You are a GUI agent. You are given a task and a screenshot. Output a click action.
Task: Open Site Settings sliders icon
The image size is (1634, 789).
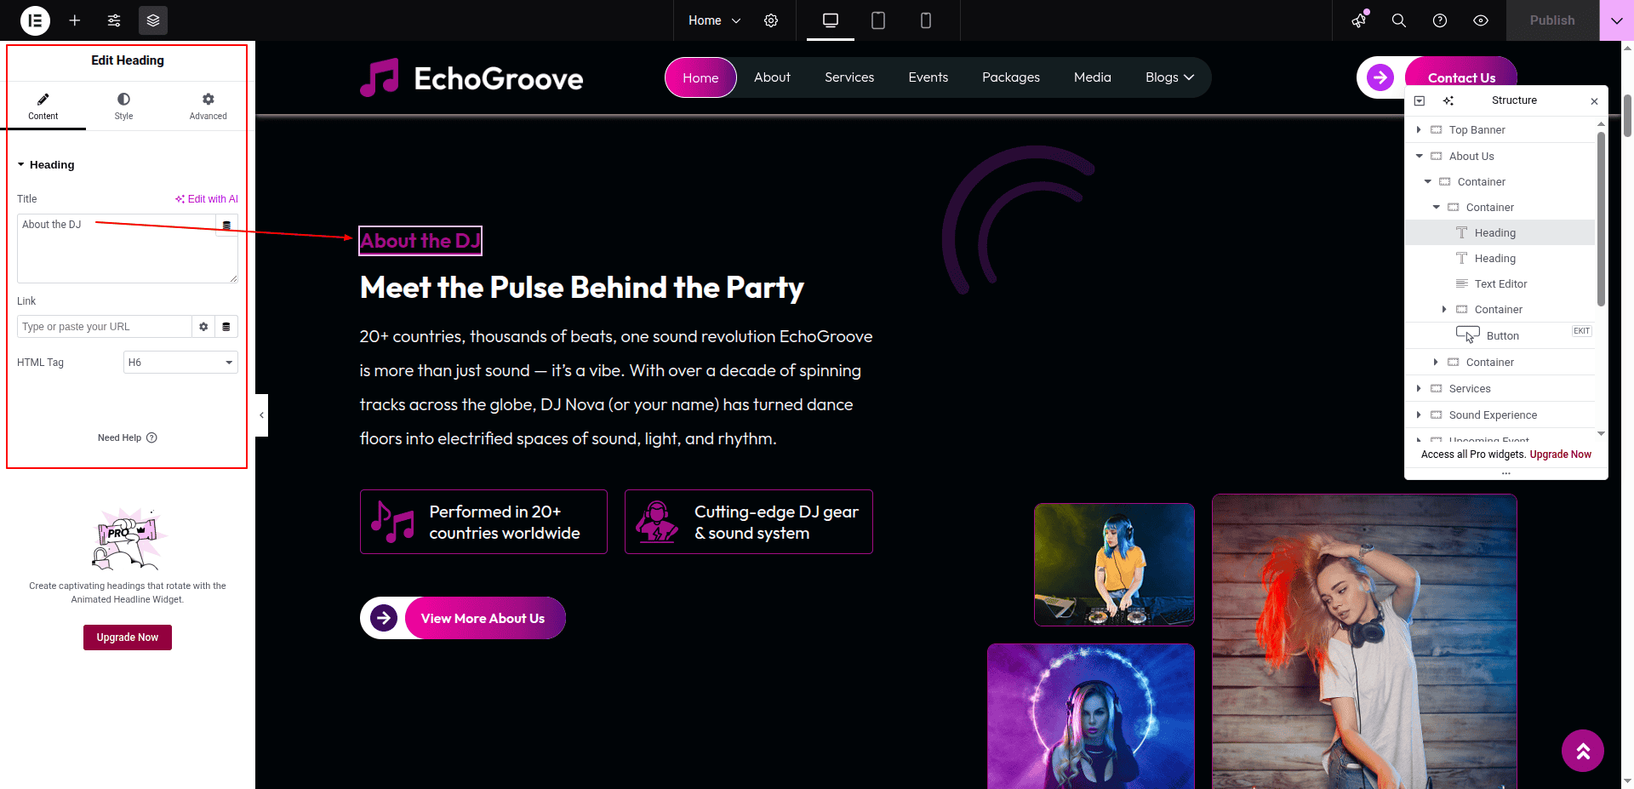[114, 20]
